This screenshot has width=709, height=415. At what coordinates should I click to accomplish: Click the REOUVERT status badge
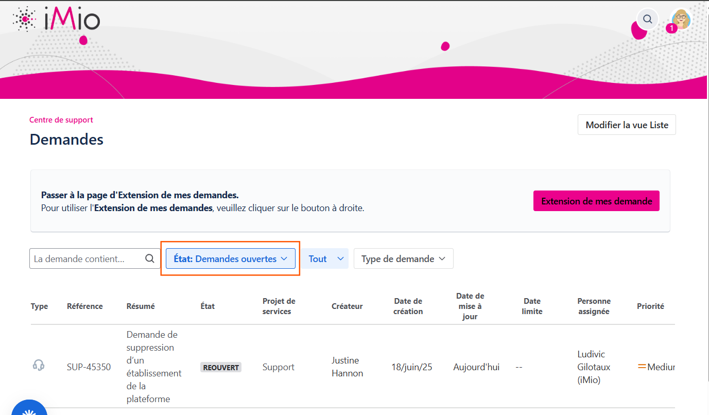point(221,368)
